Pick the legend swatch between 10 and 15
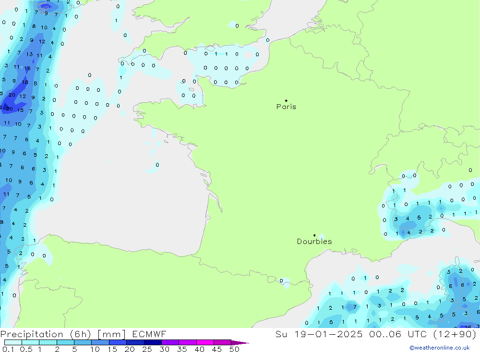Screen dimensions: 480x352 (100, 343)
